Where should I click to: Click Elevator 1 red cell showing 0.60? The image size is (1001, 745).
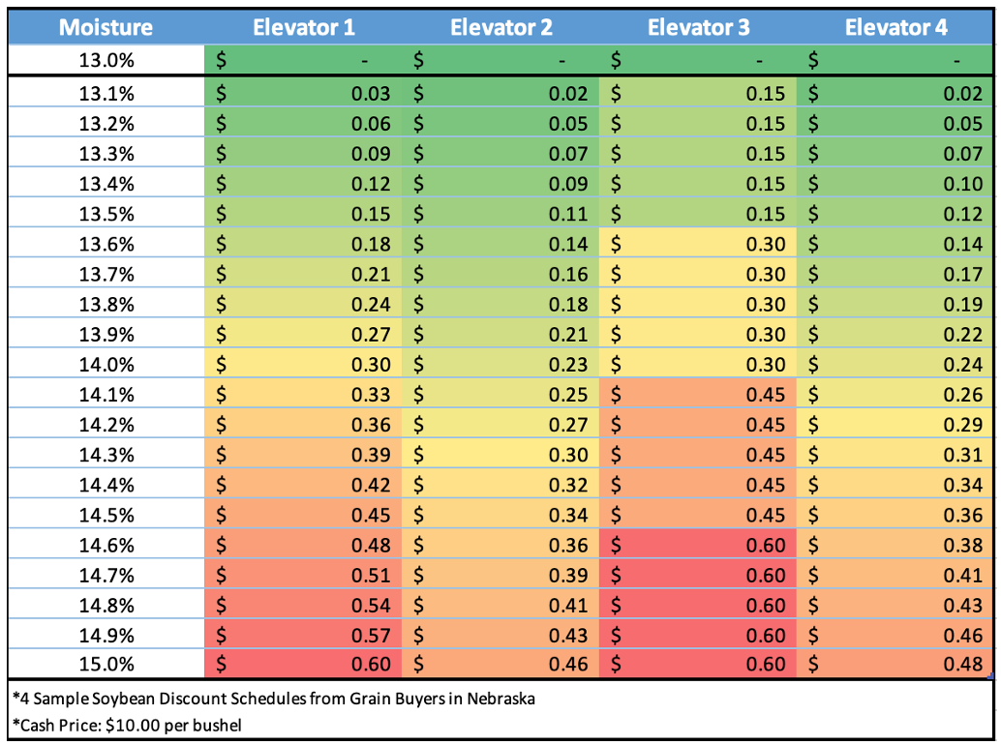point(303,664)
